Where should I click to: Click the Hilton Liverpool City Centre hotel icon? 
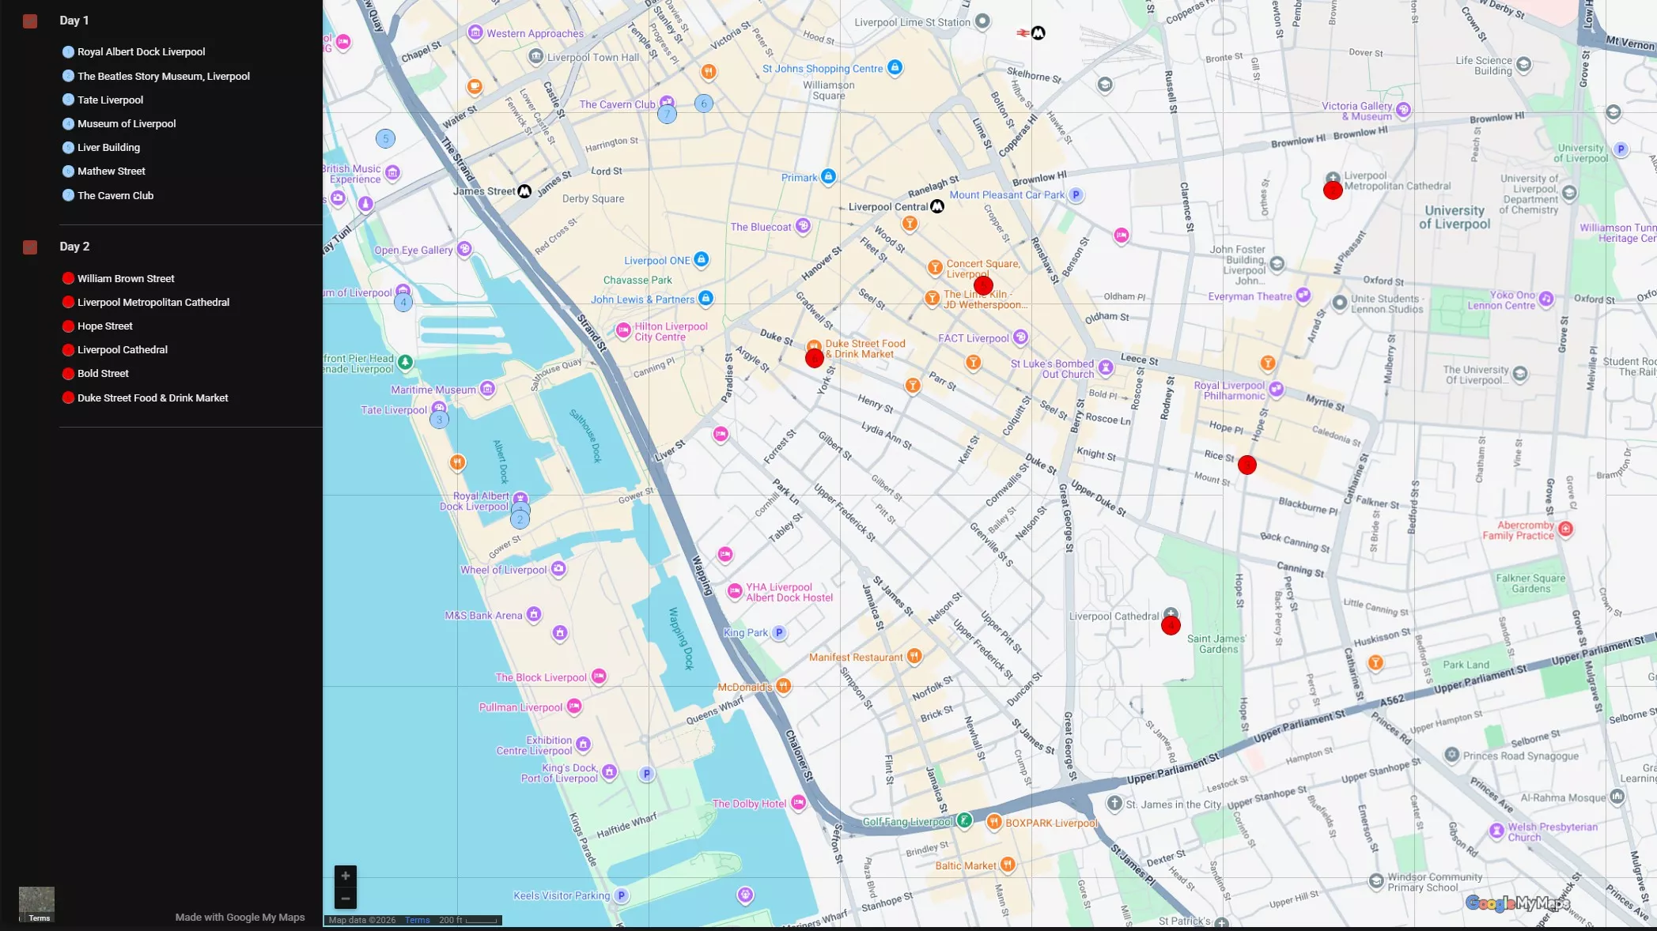click(623, 330)
